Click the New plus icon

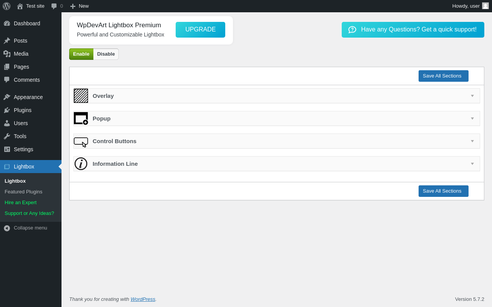coord(73,6)
